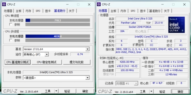Open the 基准 Version 17.01.64 dropdown
Viewport: 191px width, 95px height.
pyautogui.click(x=87, y=49)
